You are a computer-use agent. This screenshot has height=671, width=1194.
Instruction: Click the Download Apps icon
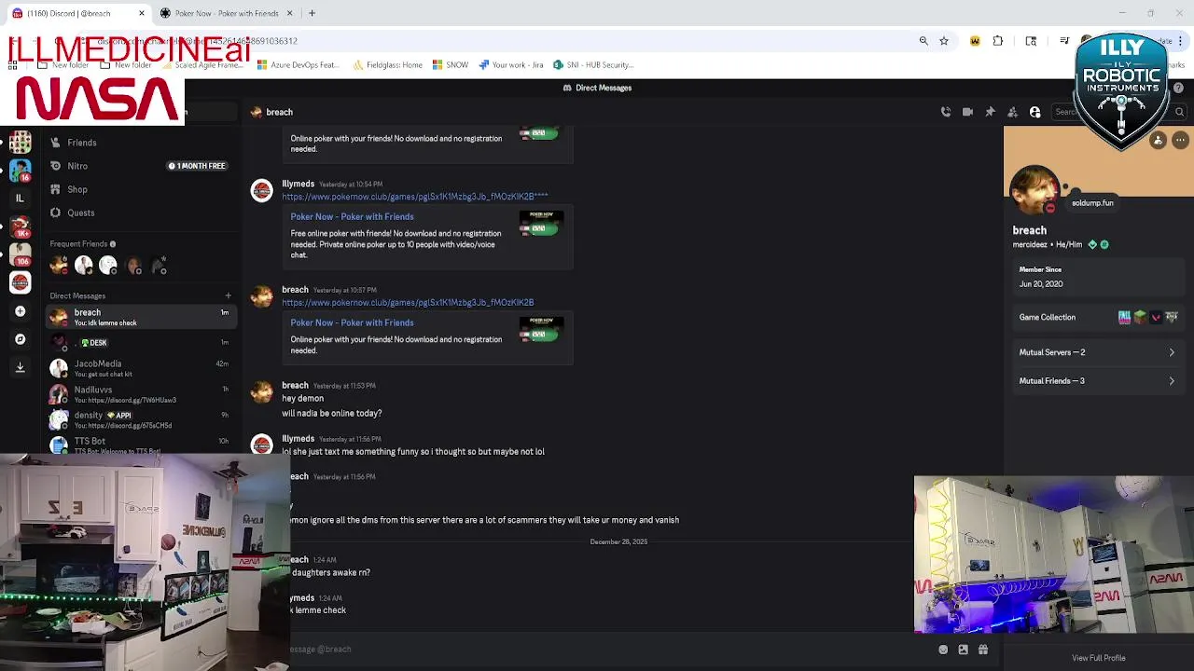(21, 367)
